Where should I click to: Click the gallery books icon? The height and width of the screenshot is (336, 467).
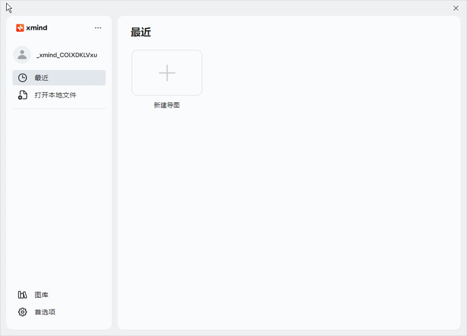tap(23, 295)
